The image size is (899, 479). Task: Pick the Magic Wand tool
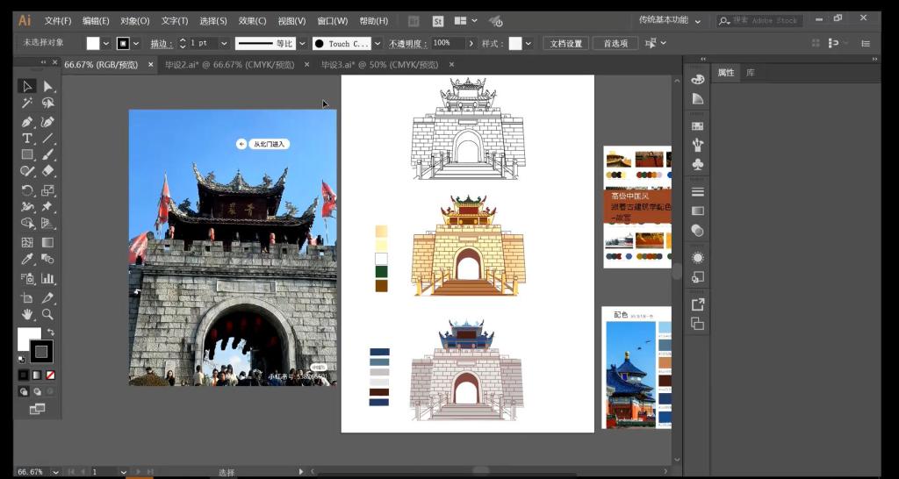pos(27,104)
